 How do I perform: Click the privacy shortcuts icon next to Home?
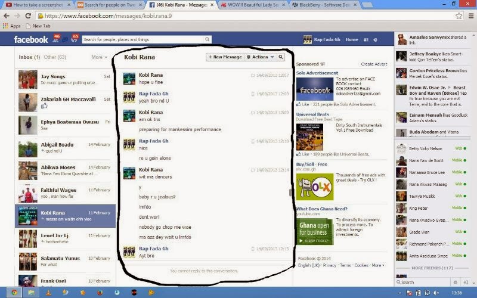366,40
